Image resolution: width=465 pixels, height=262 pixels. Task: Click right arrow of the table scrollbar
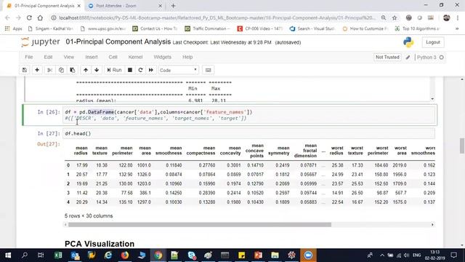[432, 225]
